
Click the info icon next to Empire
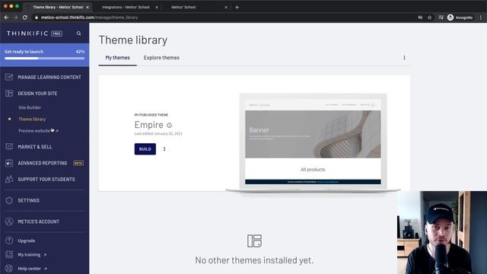click(169, 125)
